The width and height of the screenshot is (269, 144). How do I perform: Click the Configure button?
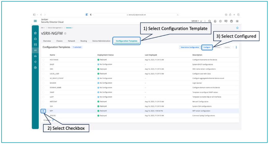click(x=207, y=47)
